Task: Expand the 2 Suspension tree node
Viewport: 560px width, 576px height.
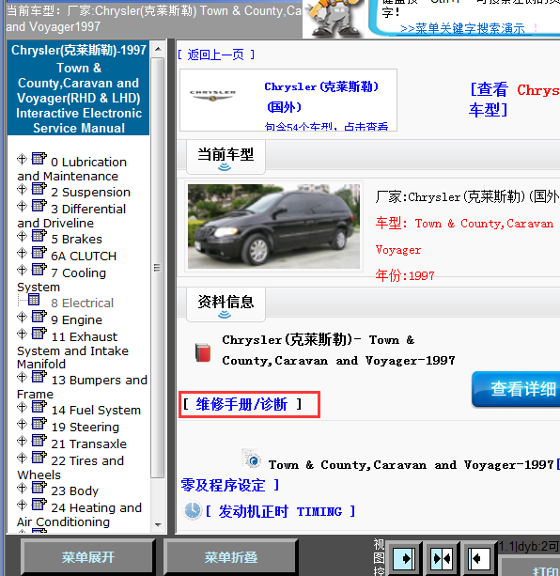Action: coord(22,189)
